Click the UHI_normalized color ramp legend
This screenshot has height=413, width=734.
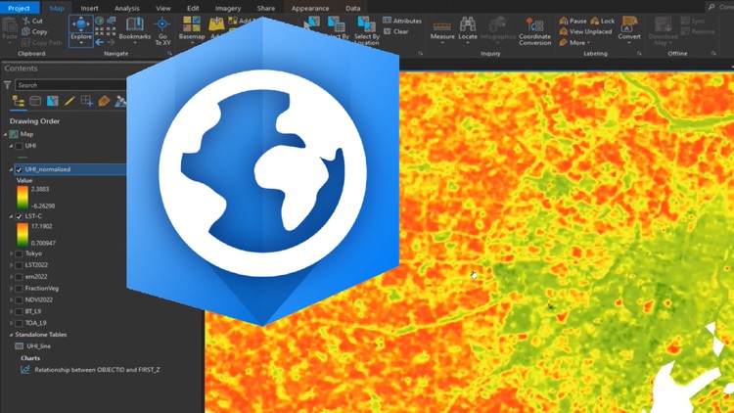pos(22,197)
